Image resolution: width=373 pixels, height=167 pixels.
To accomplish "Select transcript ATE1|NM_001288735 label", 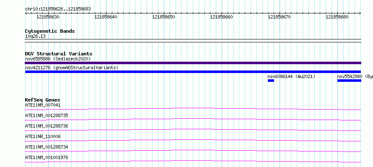I will tap(47, 115).
